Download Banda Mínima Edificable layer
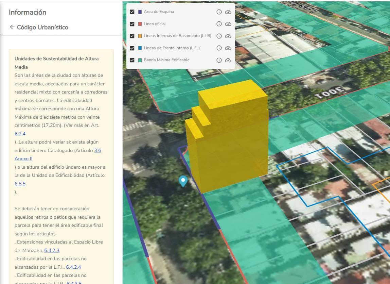The width and height of the screenshot is (390, 284). 228,60
